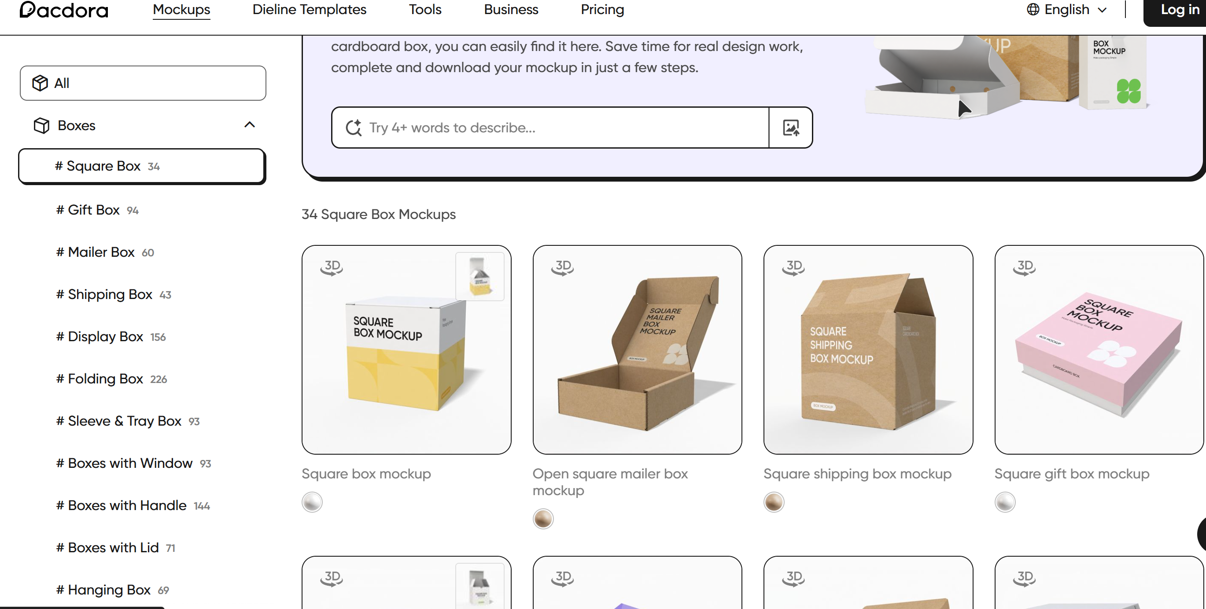Select the Boxes with Window category
The image size is (1206, 609).
pyautogui.click(x=133, y=463)
